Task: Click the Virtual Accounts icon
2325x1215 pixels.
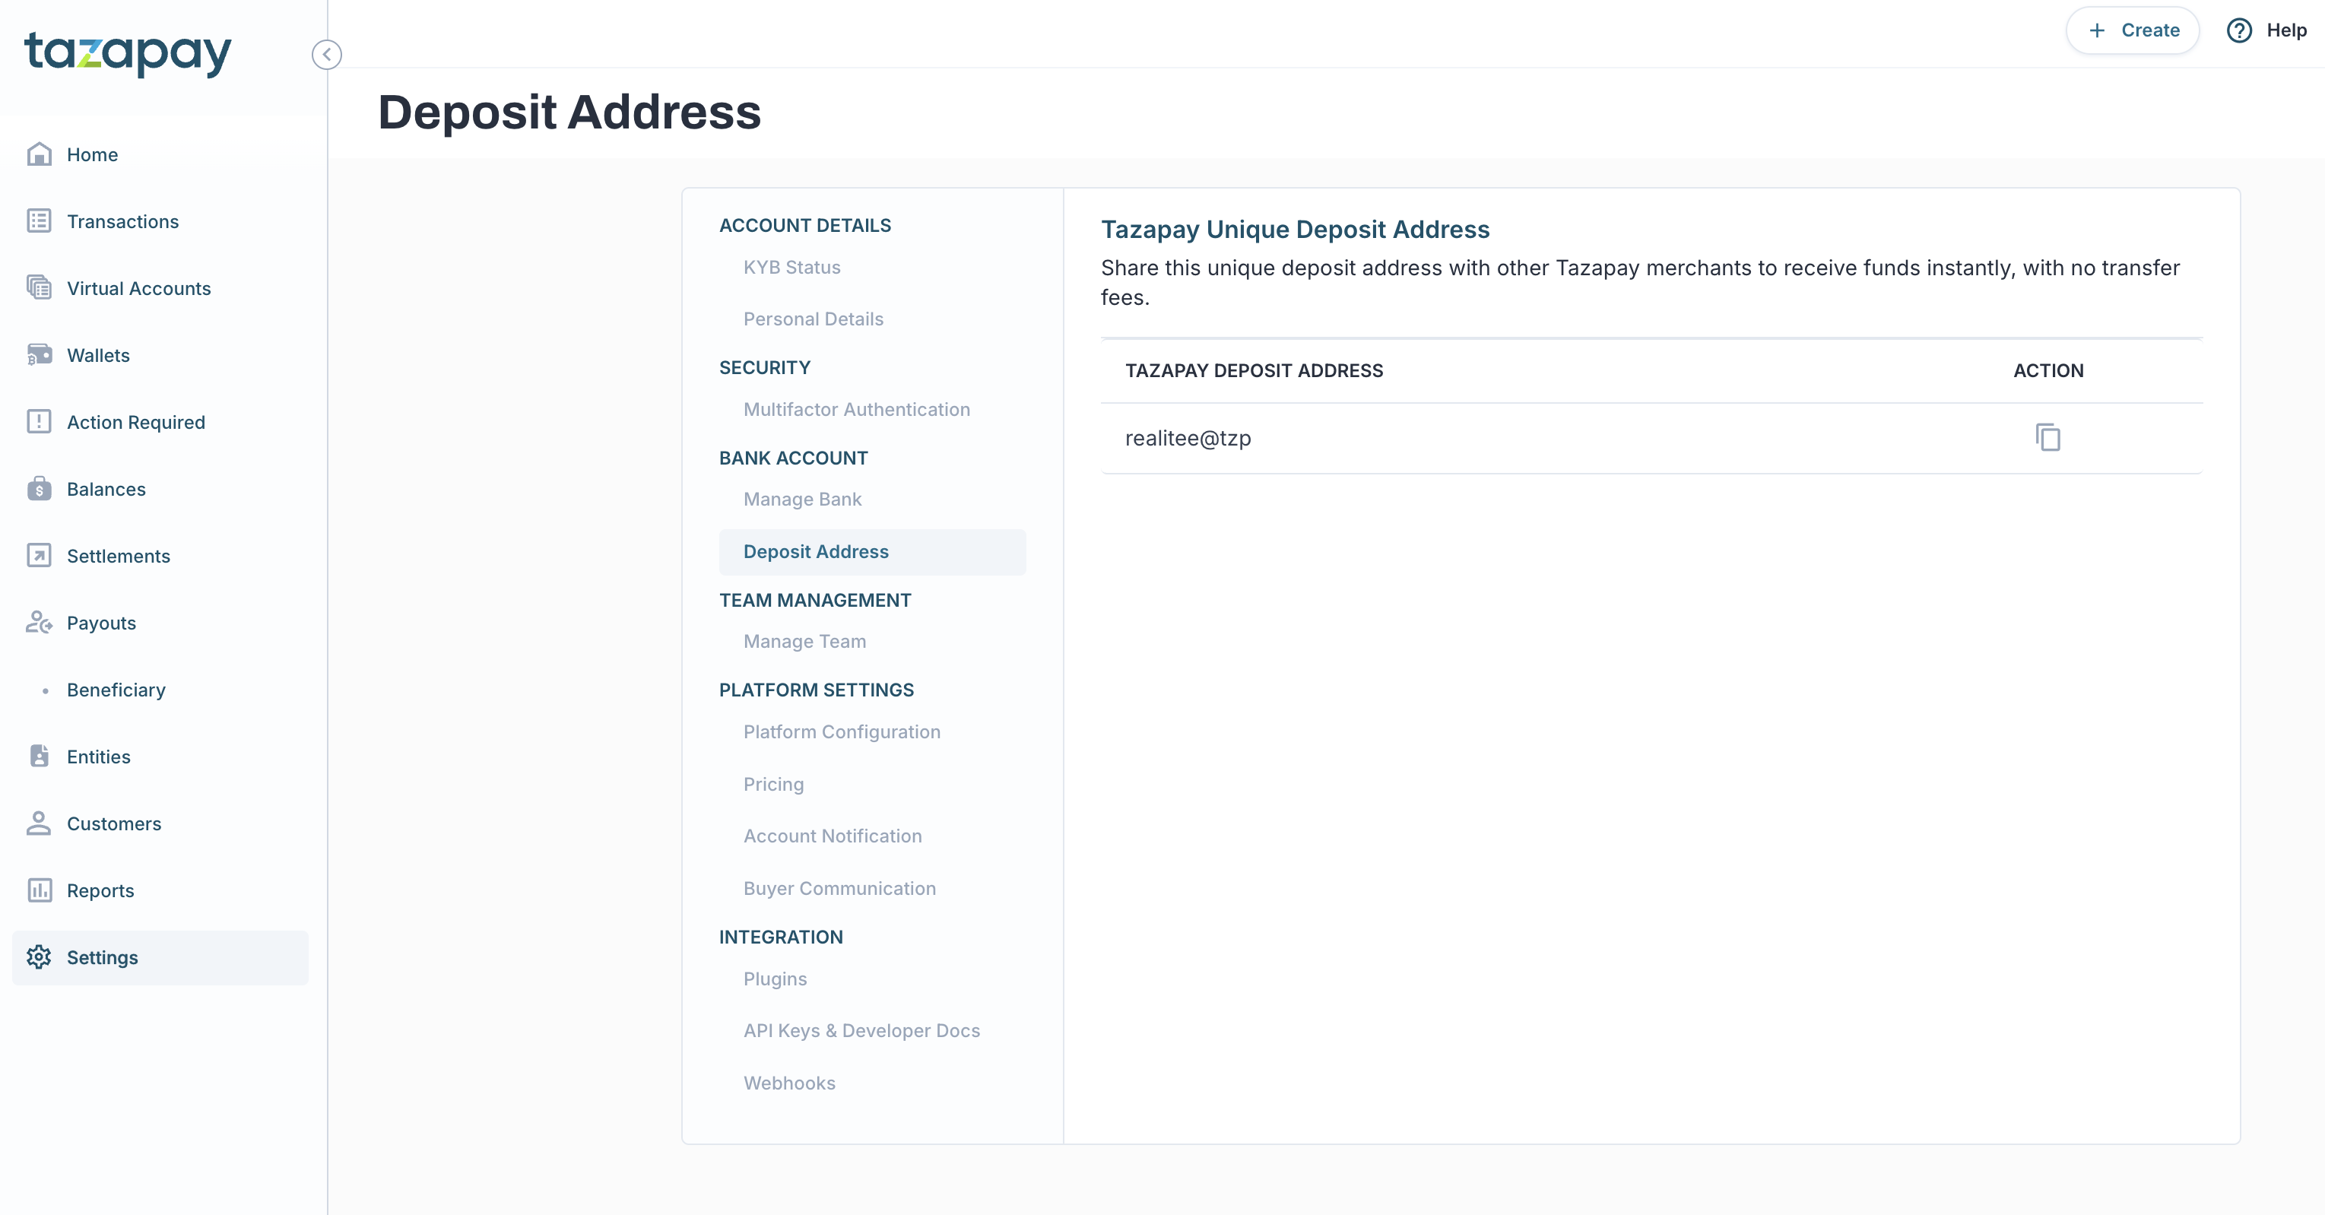Action: (x=40, y=287)
